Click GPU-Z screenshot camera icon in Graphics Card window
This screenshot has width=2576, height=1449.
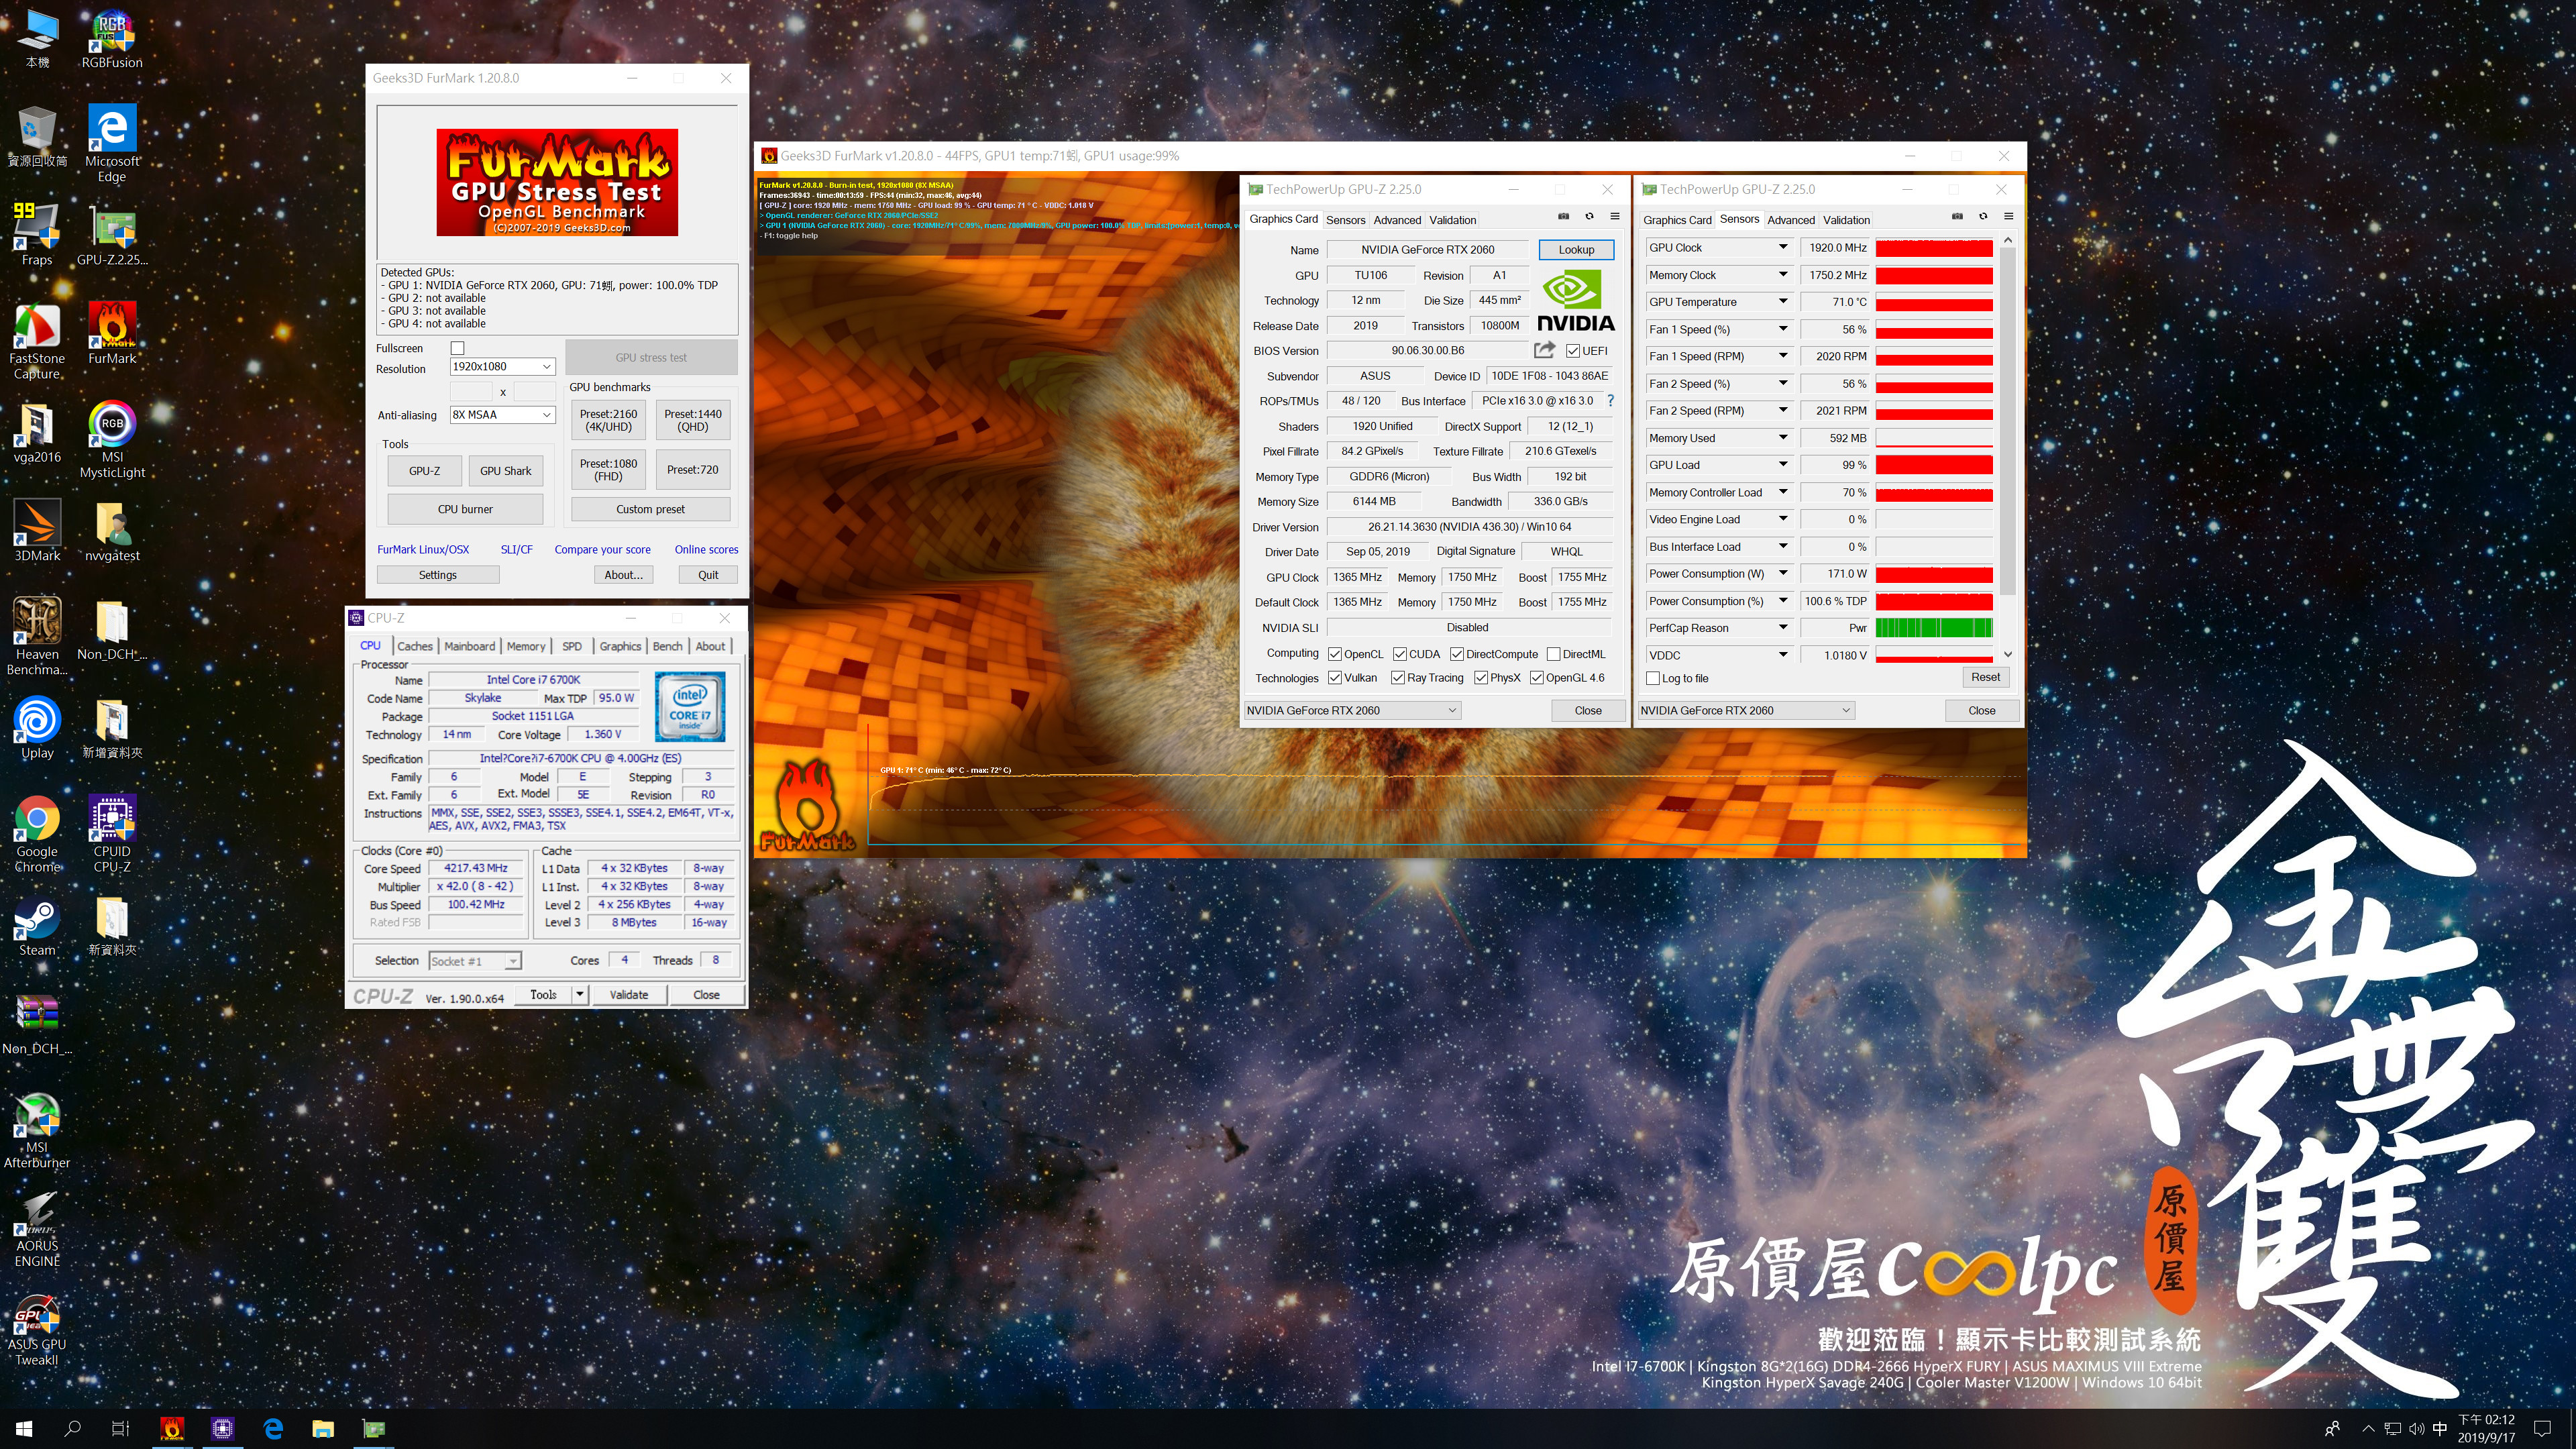pos(1564,217)
